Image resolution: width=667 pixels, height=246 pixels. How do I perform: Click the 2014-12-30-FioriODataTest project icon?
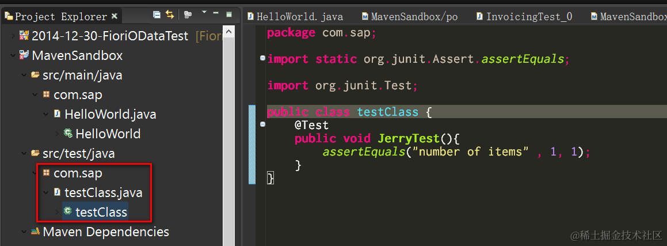coord(24,36)
